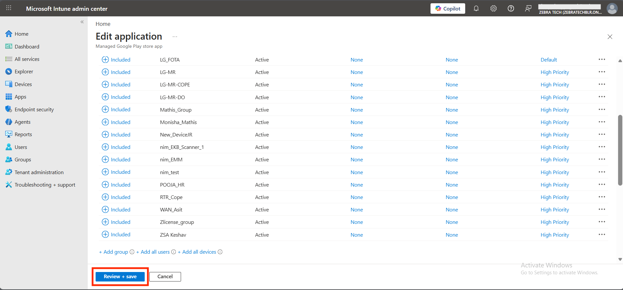Click the Groups icon in the sidebar

(9, 159)
